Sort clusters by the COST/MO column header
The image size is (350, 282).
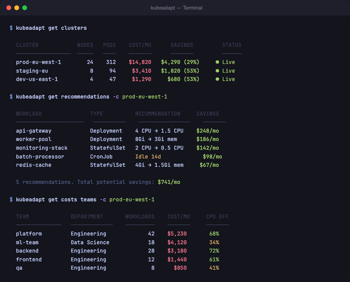point(140,45)
